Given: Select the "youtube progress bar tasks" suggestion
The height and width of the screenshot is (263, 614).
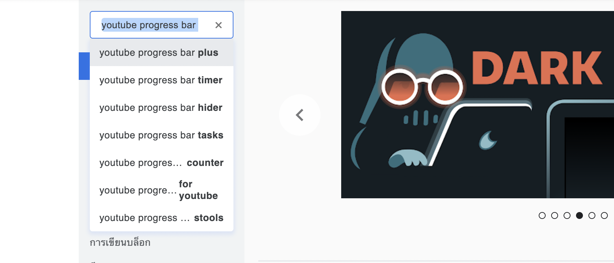Looking at the screenshot, I should (x=161, y=135).
